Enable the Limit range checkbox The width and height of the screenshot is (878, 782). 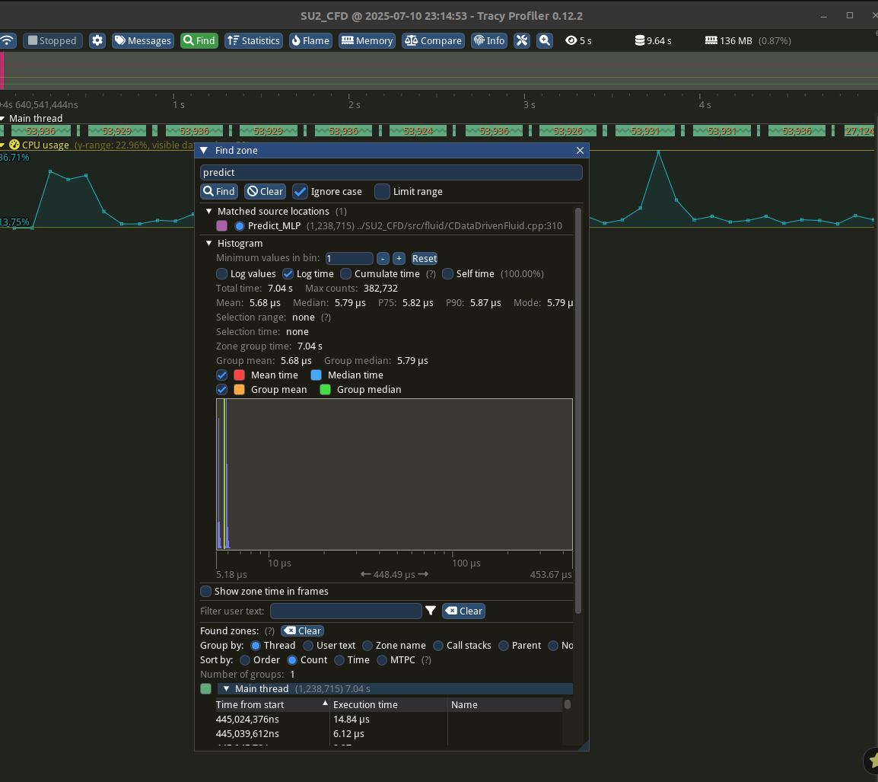[383, 192]
